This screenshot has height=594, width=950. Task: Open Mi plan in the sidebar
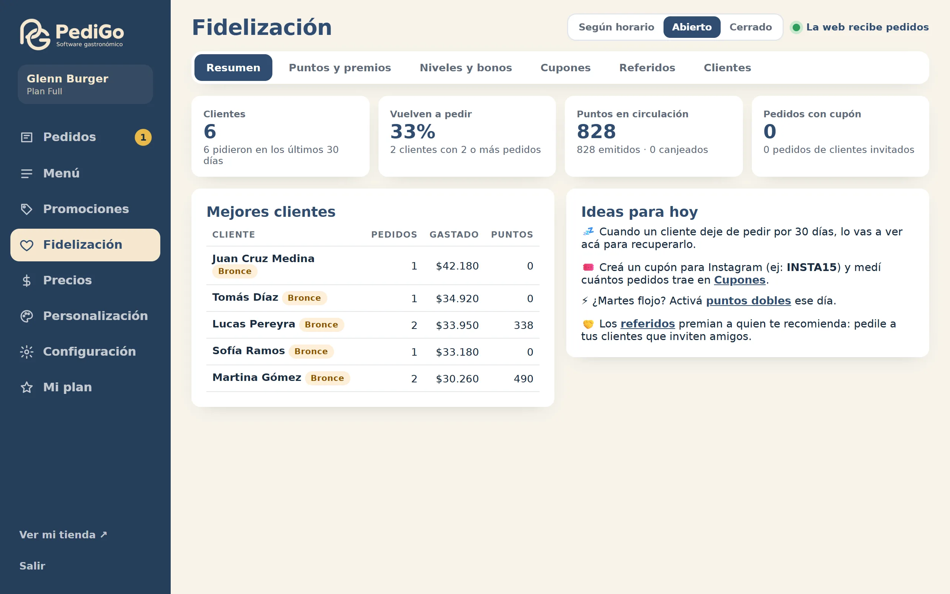pyautogui.click(x=85, y=387)
